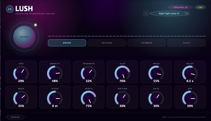Click the SIZE label
Screen dimensions: 211x121
(21, 63)
